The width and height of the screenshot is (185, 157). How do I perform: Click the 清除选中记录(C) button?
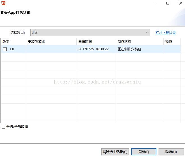coord(115,152)
